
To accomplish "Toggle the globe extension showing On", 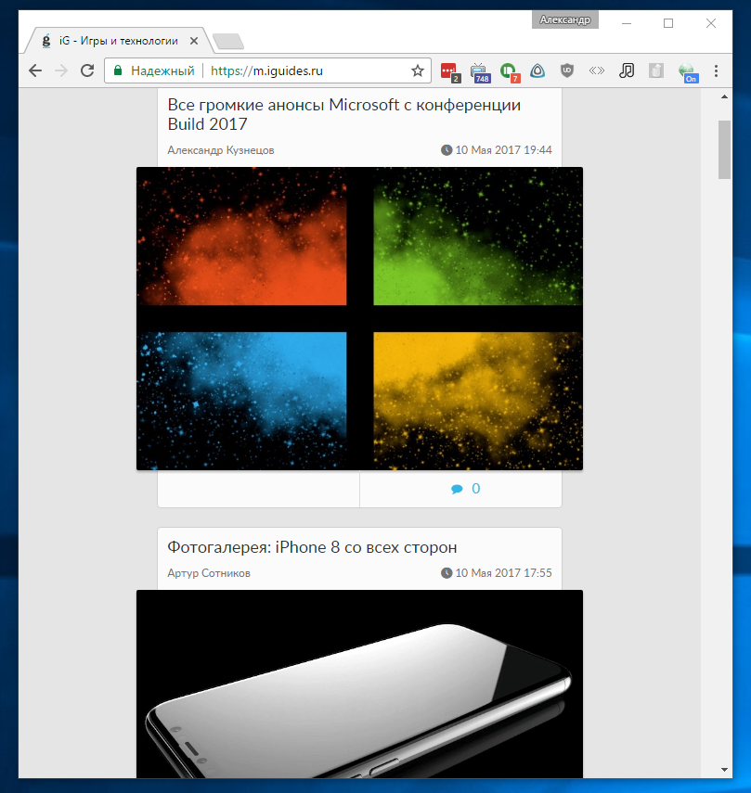I will [687, 70].
